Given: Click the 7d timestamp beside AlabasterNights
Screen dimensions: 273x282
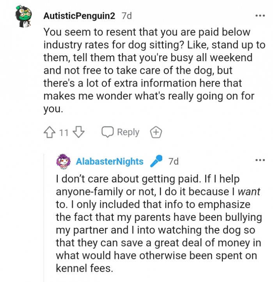Looking at the screenshot, I should point(174,161).
